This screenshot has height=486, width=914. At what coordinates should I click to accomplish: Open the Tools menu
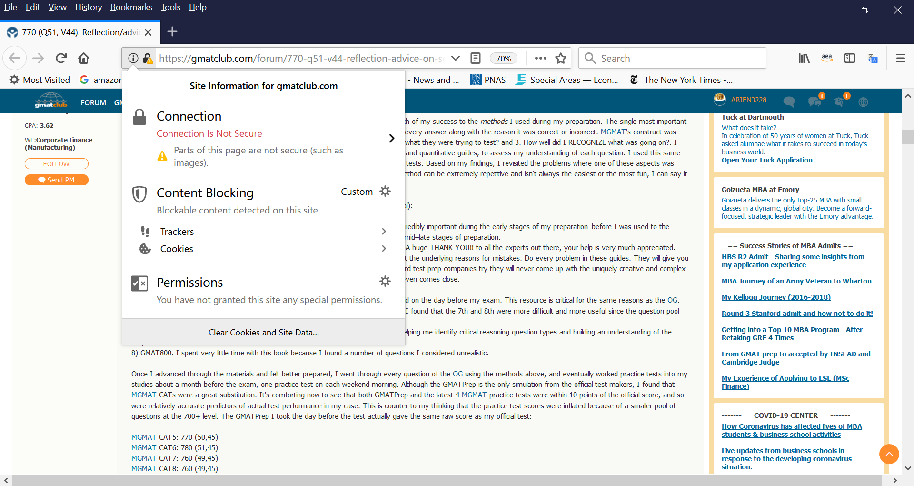click(170, 7)
